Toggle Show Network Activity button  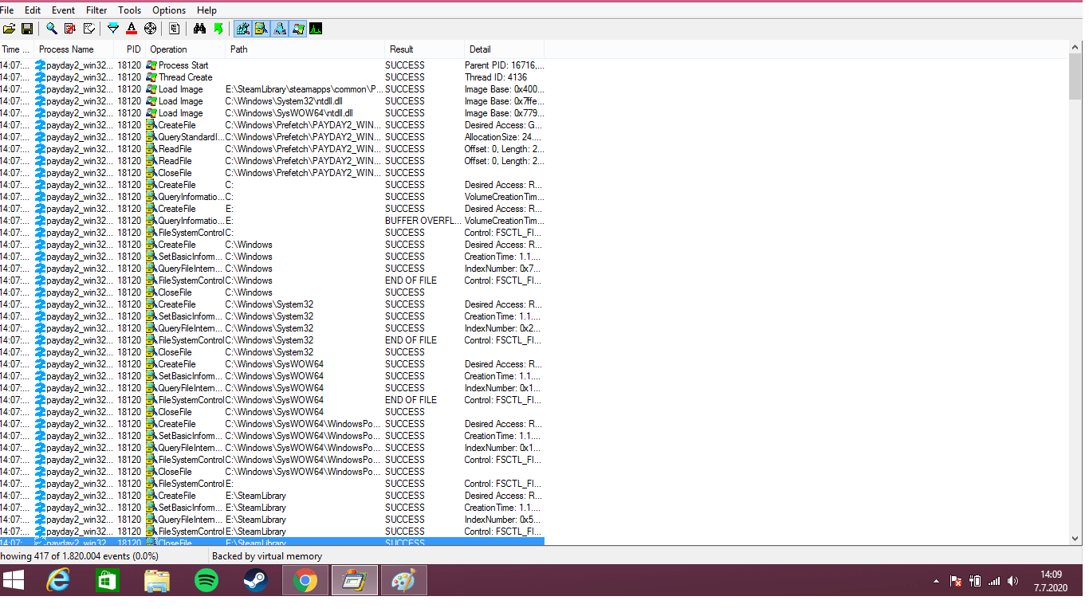tap(280, 29)
